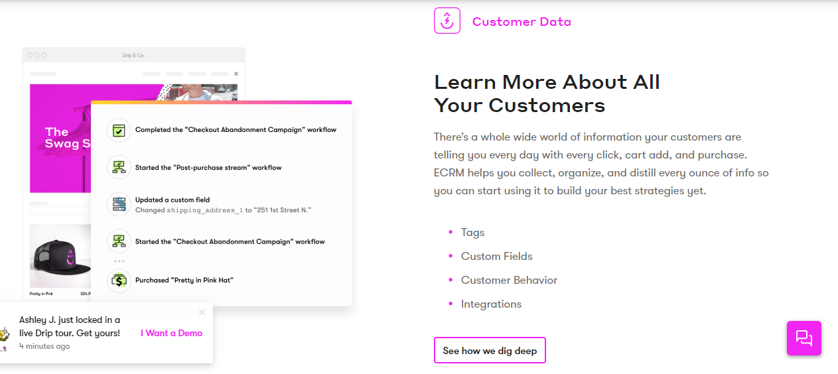Click the completed workflow checkmark icon

pyautogui.click(x=119, y=130)
